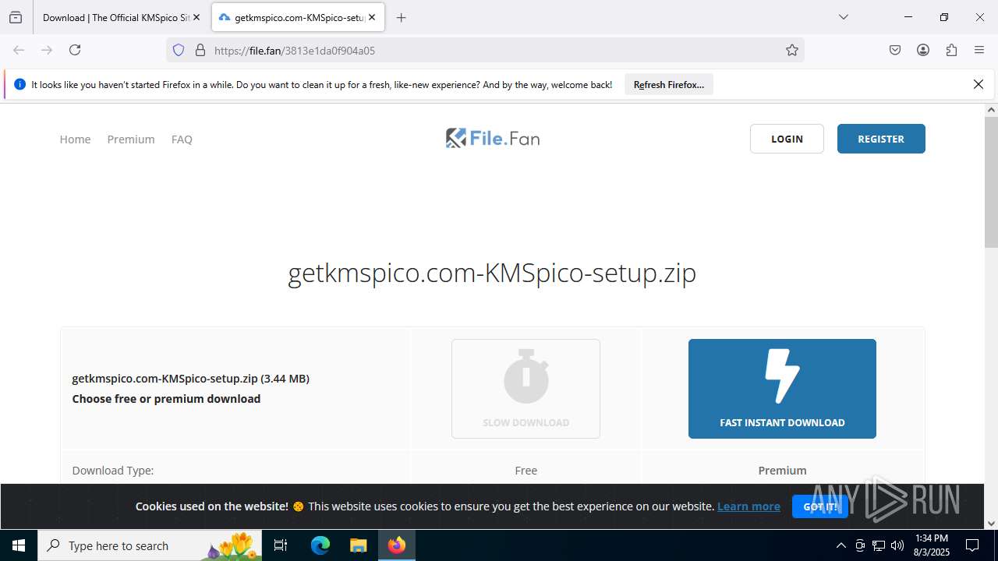Expand the list all tabs chevron

coord(843,17)
